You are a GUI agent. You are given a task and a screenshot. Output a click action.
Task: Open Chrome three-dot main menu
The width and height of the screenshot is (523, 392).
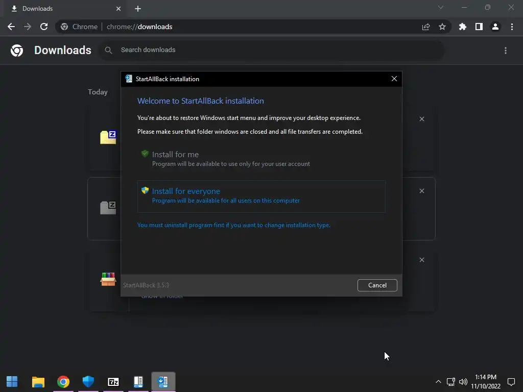512,27
